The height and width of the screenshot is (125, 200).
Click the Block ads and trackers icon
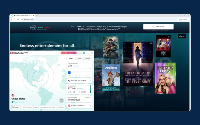click(x=69, y=80)
